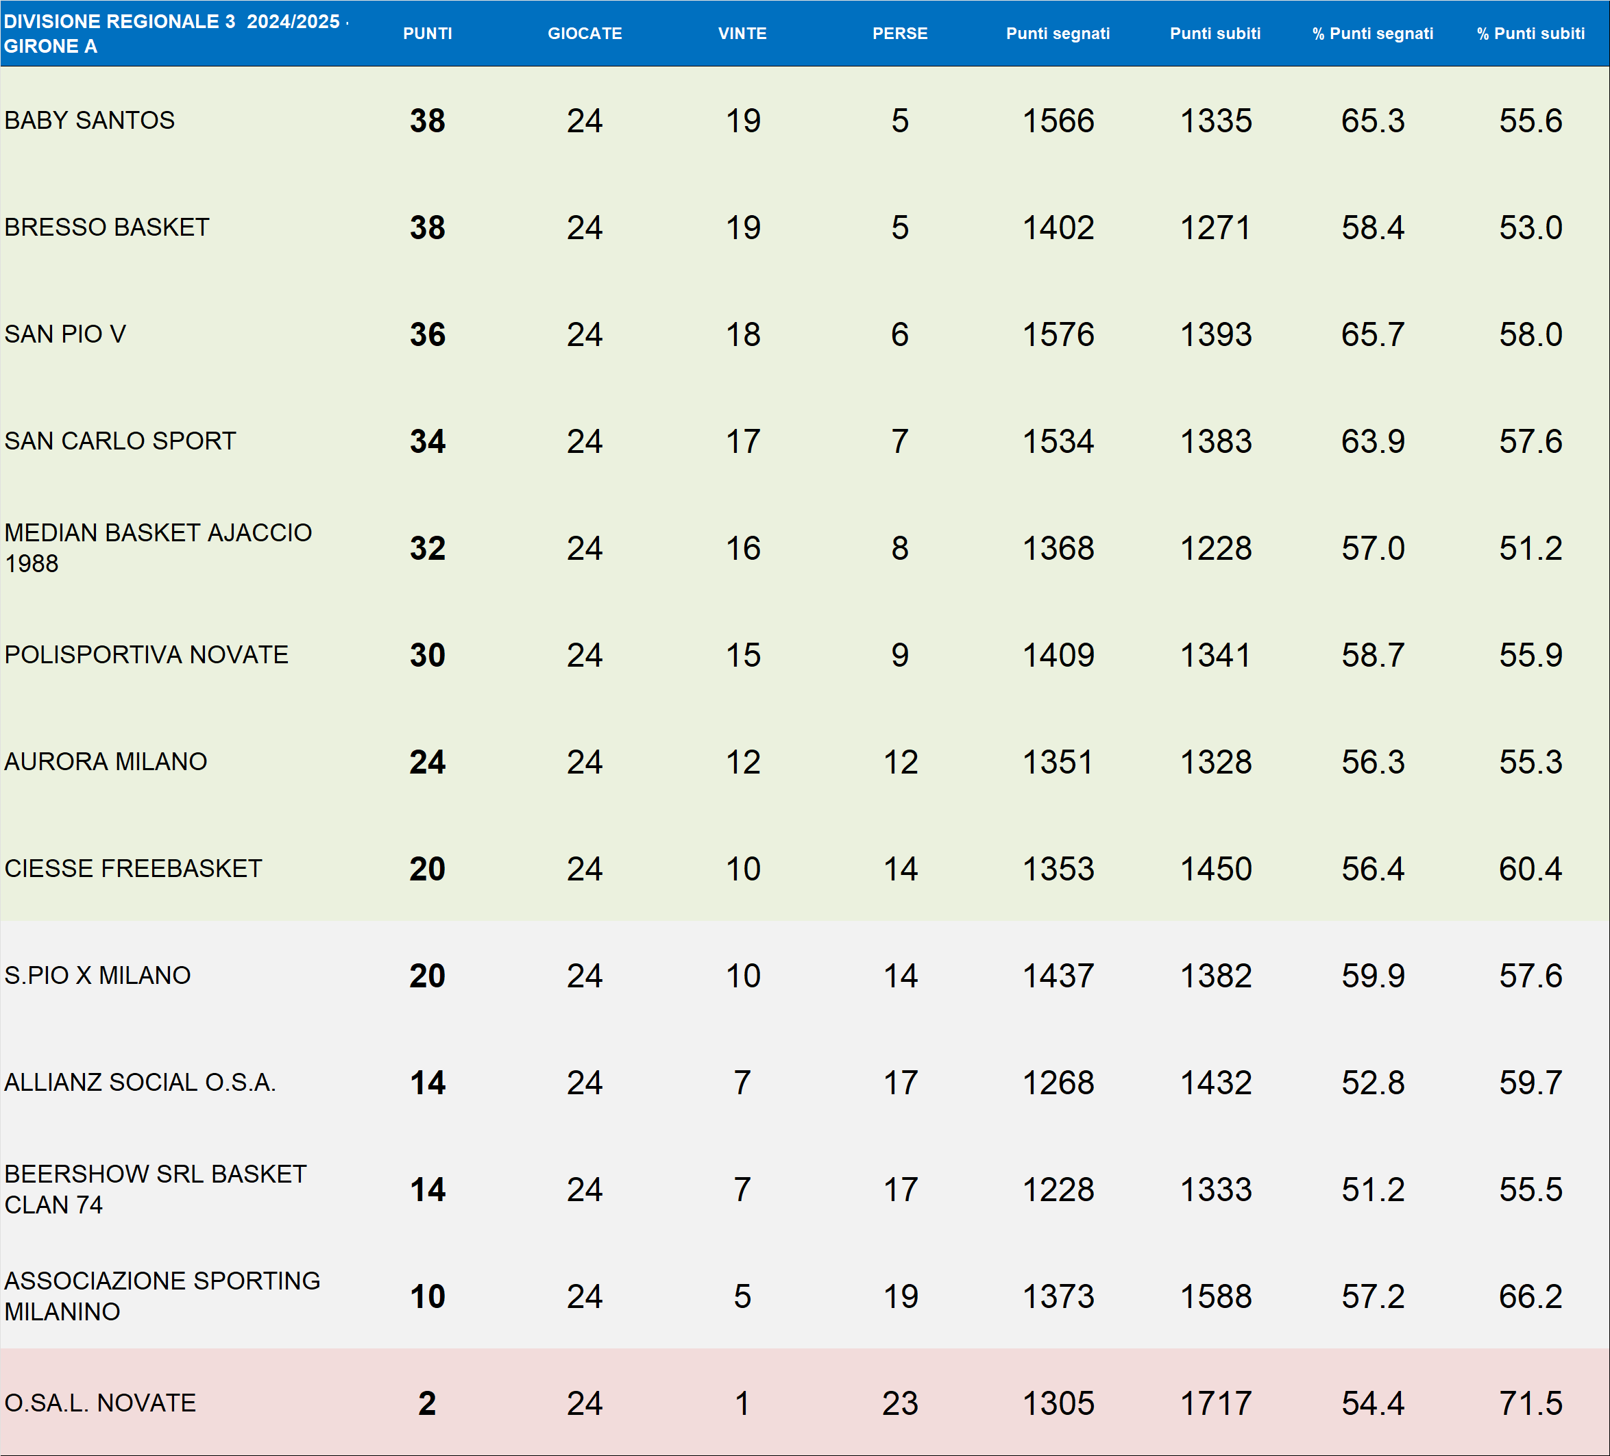Click the AURORA MILANO team name

tap(106, 761)
